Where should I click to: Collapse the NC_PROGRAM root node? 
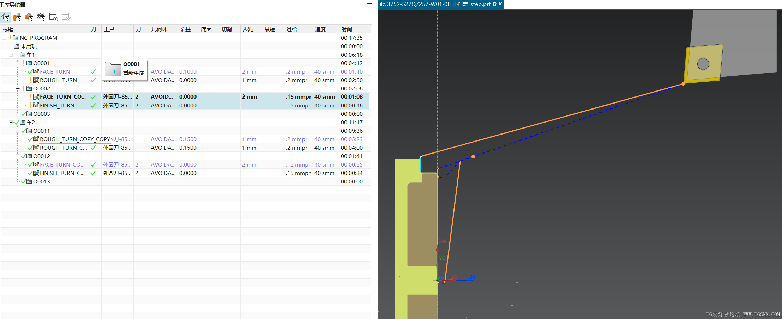tap(4, 38)
